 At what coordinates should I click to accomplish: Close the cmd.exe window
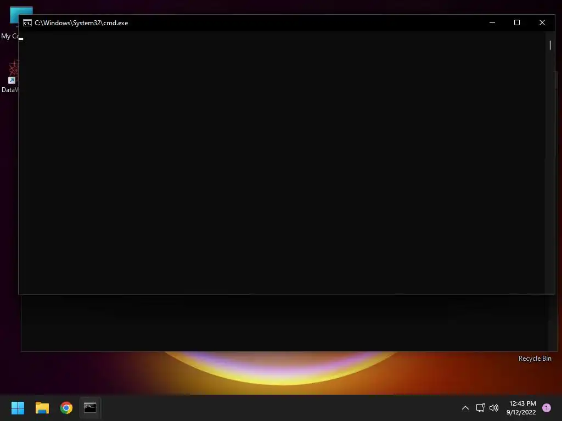tap(542, 22)
